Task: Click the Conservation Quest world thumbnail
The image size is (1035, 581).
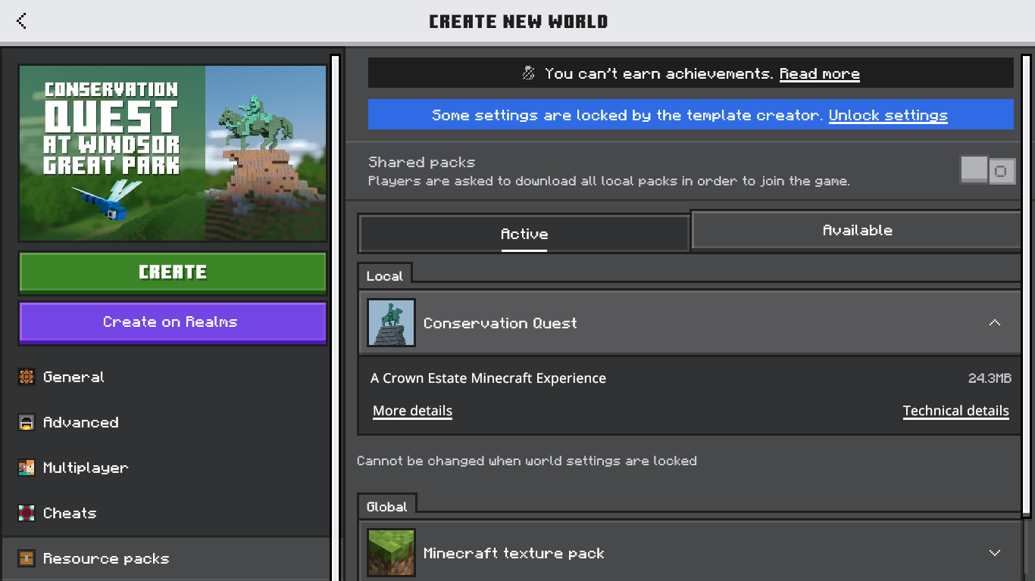Action: pyautogui.click(x=173, y=154)
